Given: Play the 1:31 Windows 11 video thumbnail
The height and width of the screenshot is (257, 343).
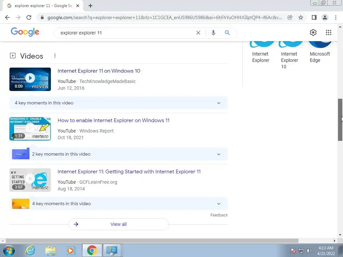Looking at the screenshot, I should (x=30, y=129).
